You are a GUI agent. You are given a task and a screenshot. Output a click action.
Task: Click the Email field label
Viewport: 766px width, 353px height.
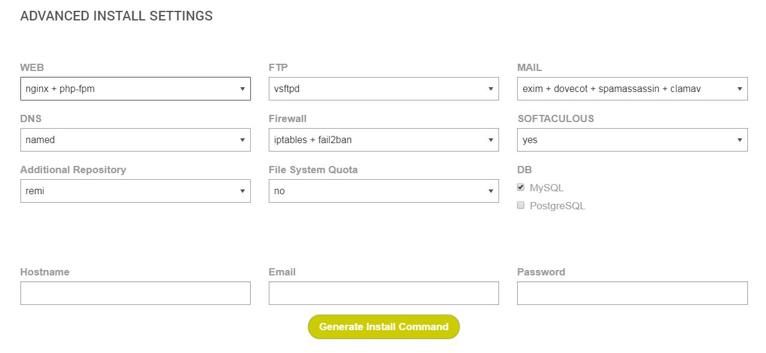coord(282,272)
